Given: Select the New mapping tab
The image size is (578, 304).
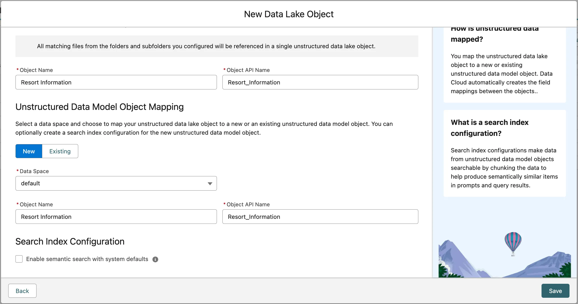Looking at the screenshot, I should [29, 151].
